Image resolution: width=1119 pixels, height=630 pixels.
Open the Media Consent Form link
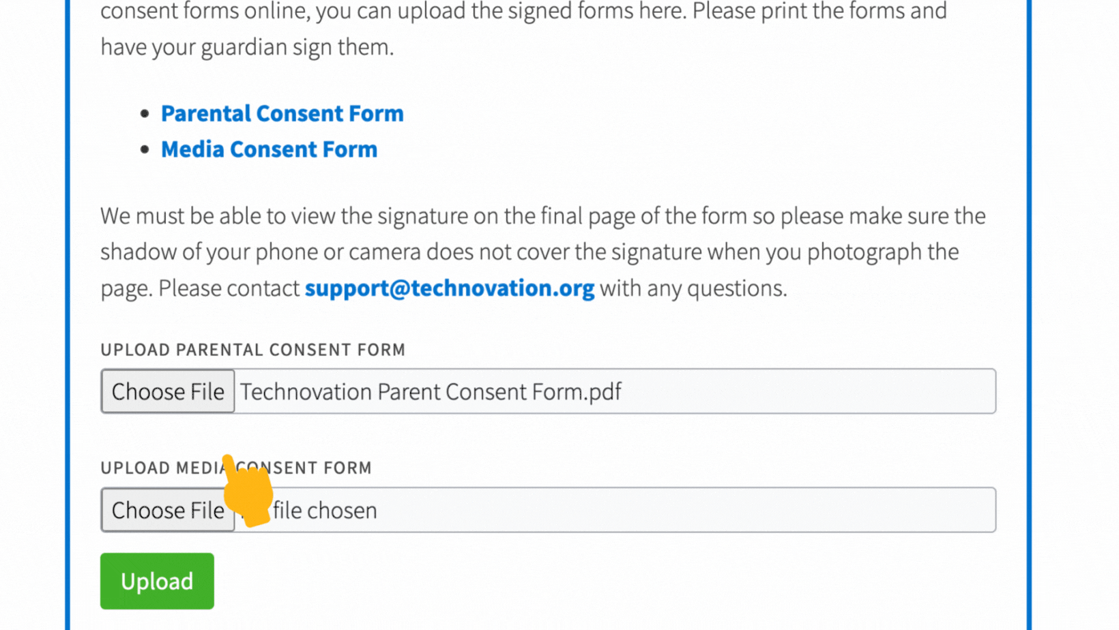[x=269, y=149]
